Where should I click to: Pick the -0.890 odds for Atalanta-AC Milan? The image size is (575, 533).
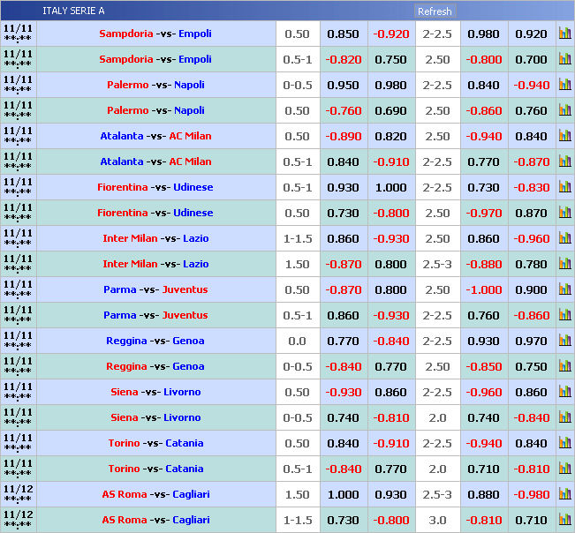343,137
